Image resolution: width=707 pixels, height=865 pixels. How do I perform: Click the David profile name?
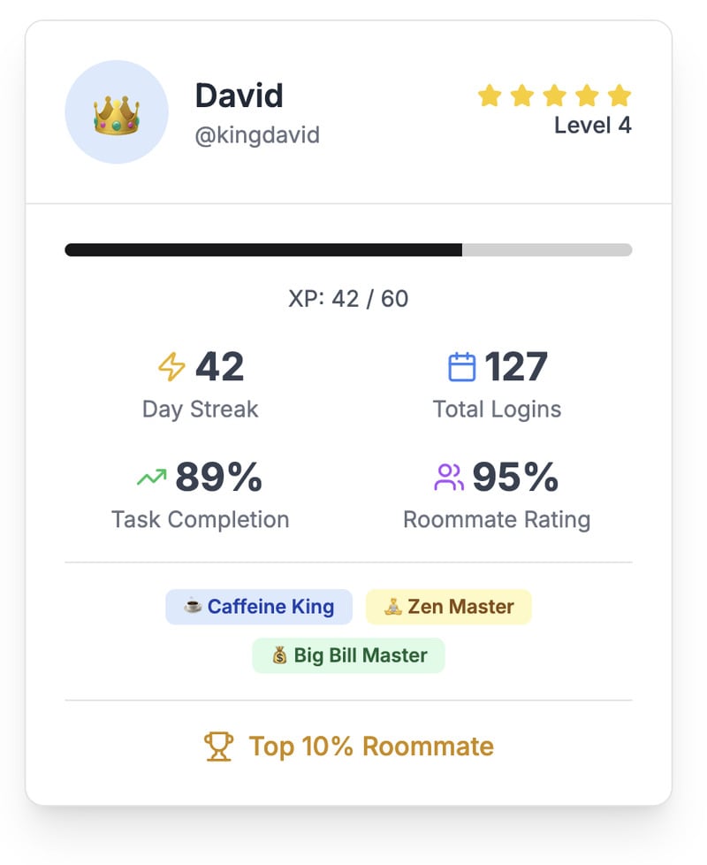(x=239, y=96)
